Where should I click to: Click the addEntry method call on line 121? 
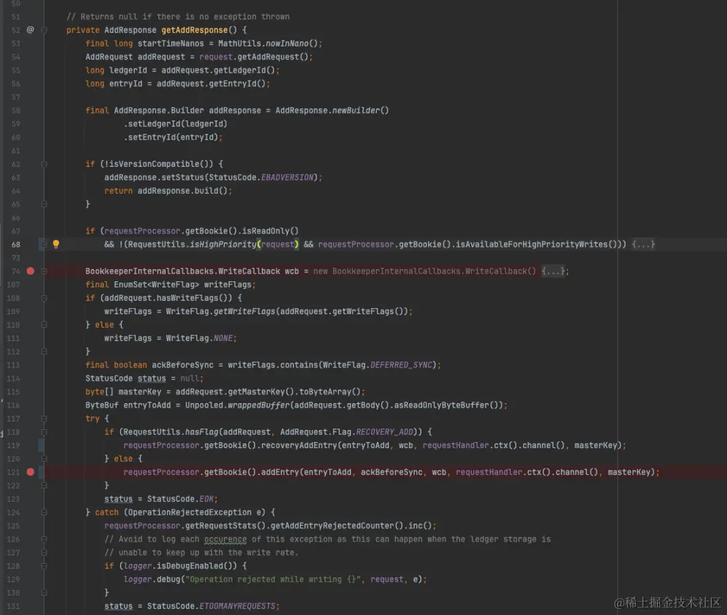tap(280, 472)
